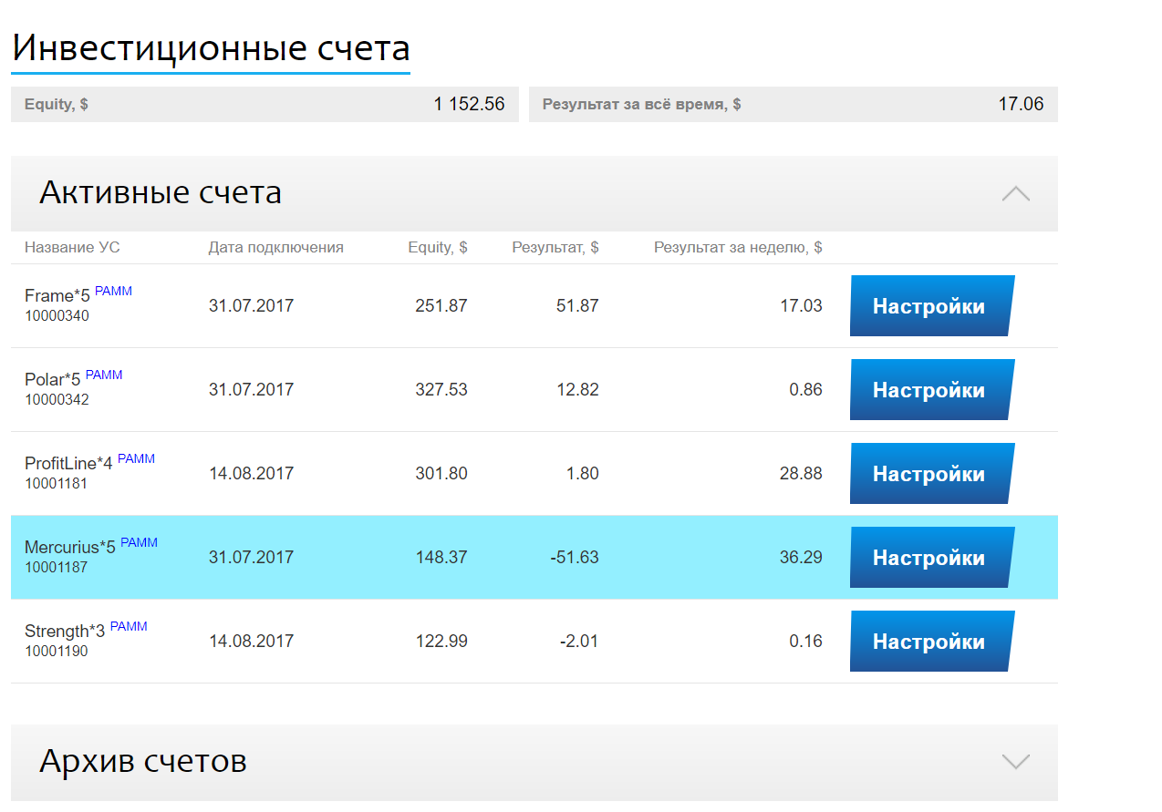Click the Дата подключения column header
The width and height of the screenshot is (1162, 812).
(276, 247)
